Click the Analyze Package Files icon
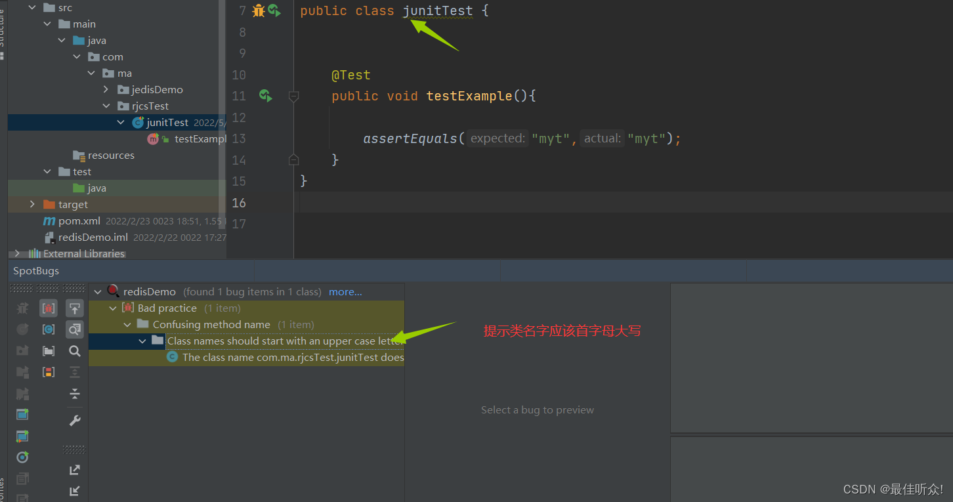This screenshot has height=502, width=953. (22, 350)
